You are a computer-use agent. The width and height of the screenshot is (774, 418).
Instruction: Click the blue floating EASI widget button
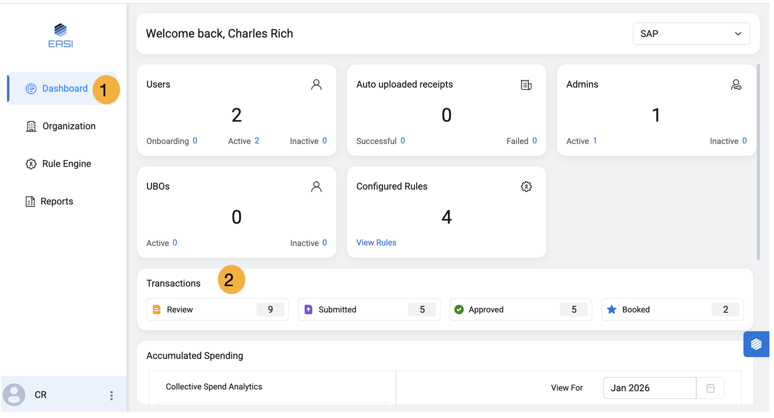click(756, 344)
